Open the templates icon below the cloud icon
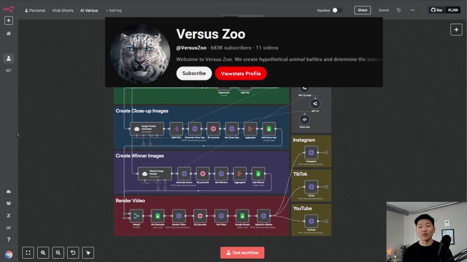Viewport: 467px width, 262px height. tap(9, 203)
